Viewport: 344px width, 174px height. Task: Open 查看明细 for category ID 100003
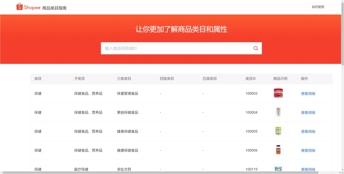click(308, 93)
